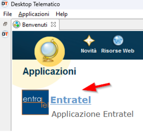The image size is (143, 133).
Task: Open the Applicazioni menu
Action: pos(34,14)
